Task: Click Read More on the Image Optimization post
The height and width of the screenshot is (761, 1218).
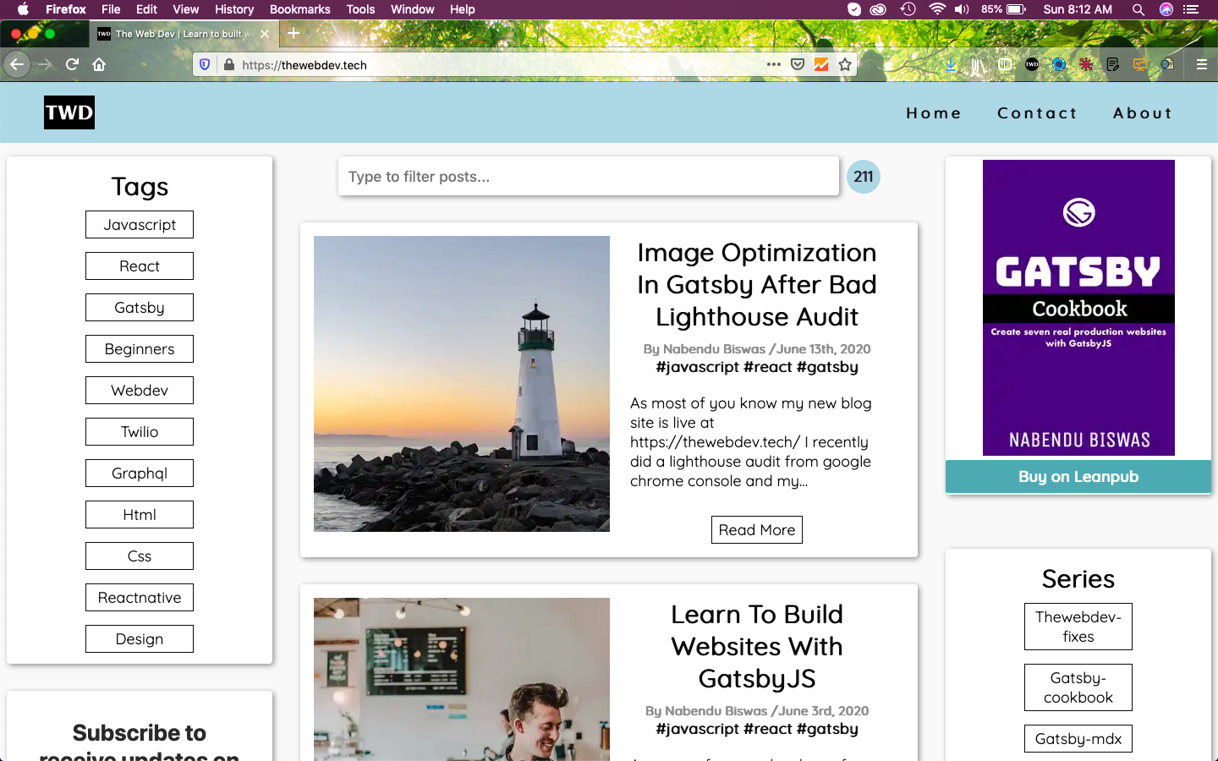Action: [x=756, y=529]
